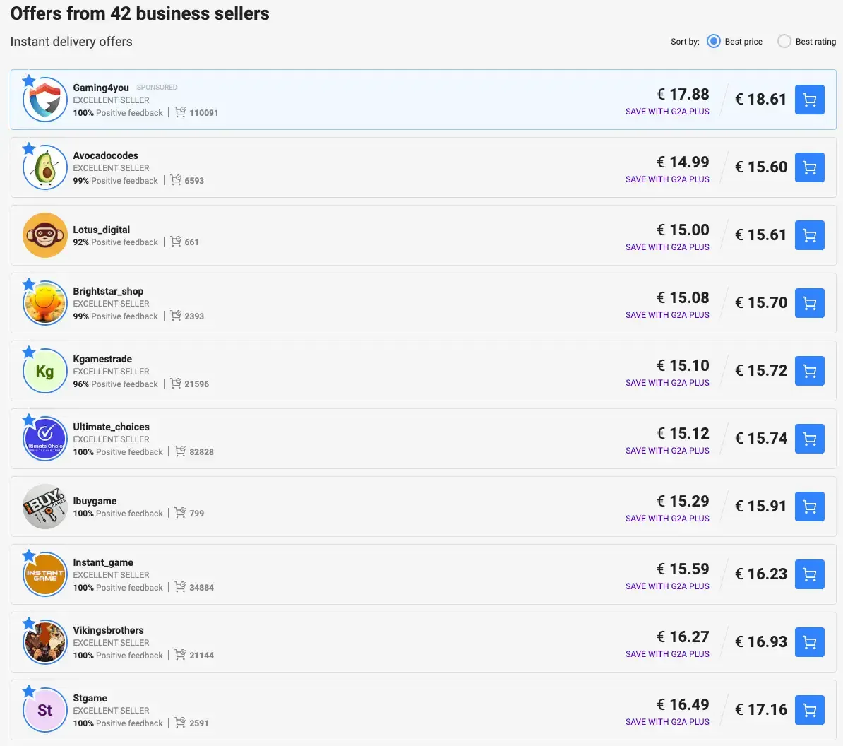Click Save with G2A Plus under €16.27
Screen dimensions: 843x746
tap(667, 653)
